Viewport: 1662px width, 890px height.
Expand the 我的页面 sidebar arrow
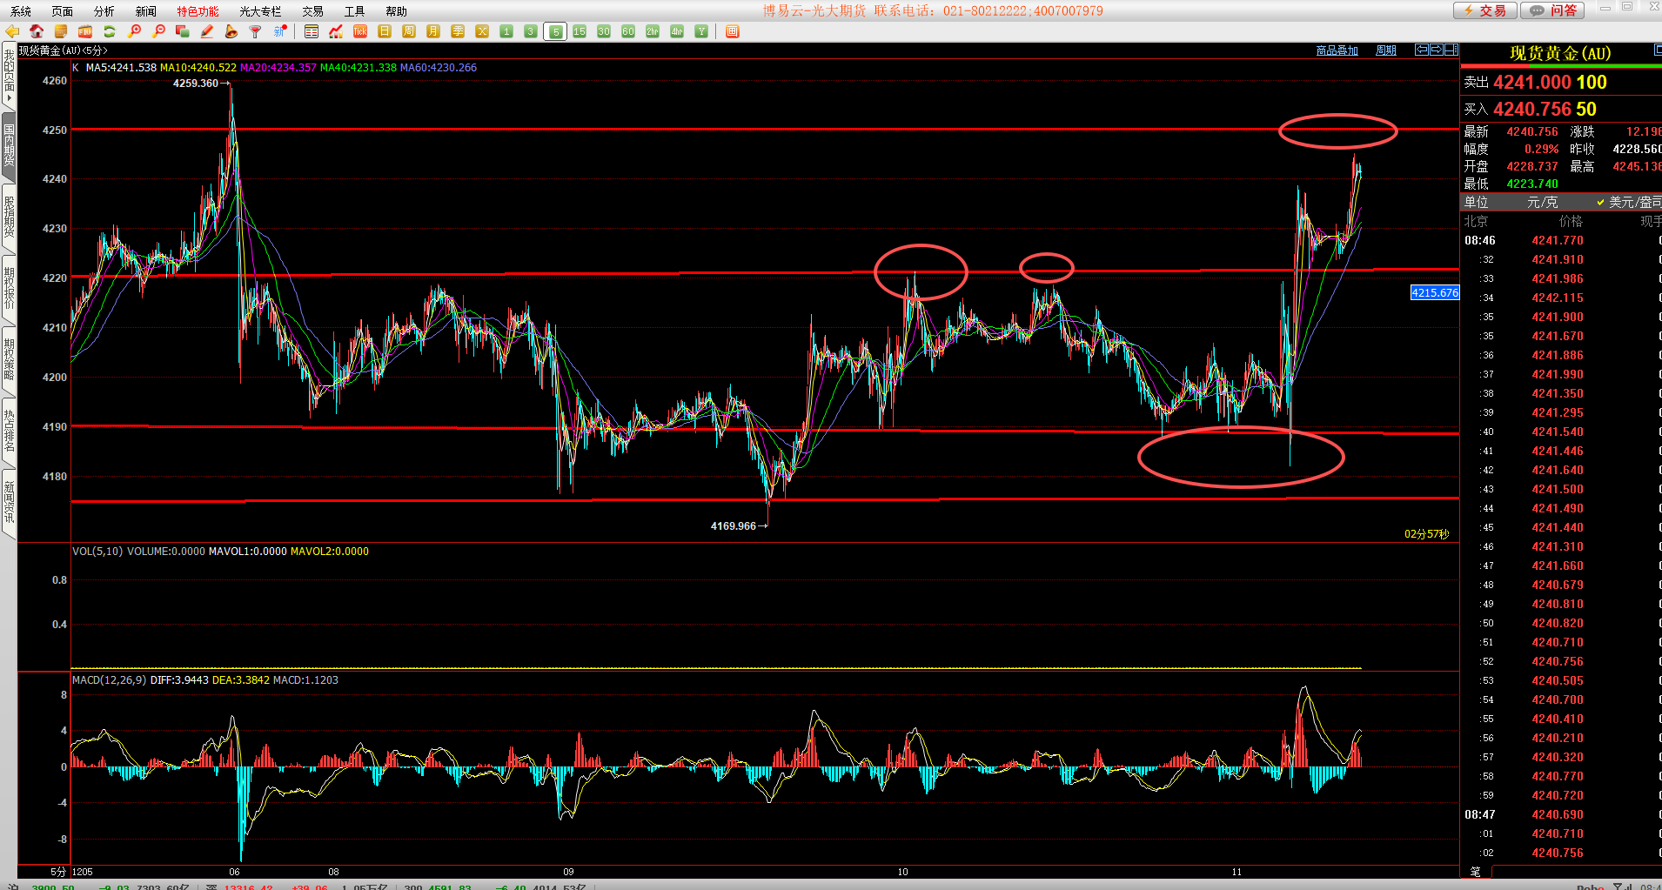coord(9,97)
